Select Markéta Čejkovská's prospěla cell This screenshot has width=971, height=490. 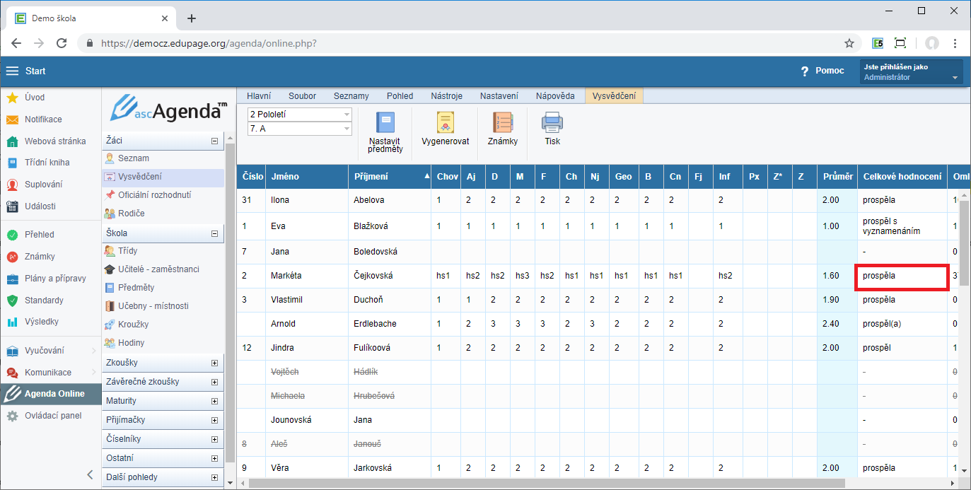[902, 276]
